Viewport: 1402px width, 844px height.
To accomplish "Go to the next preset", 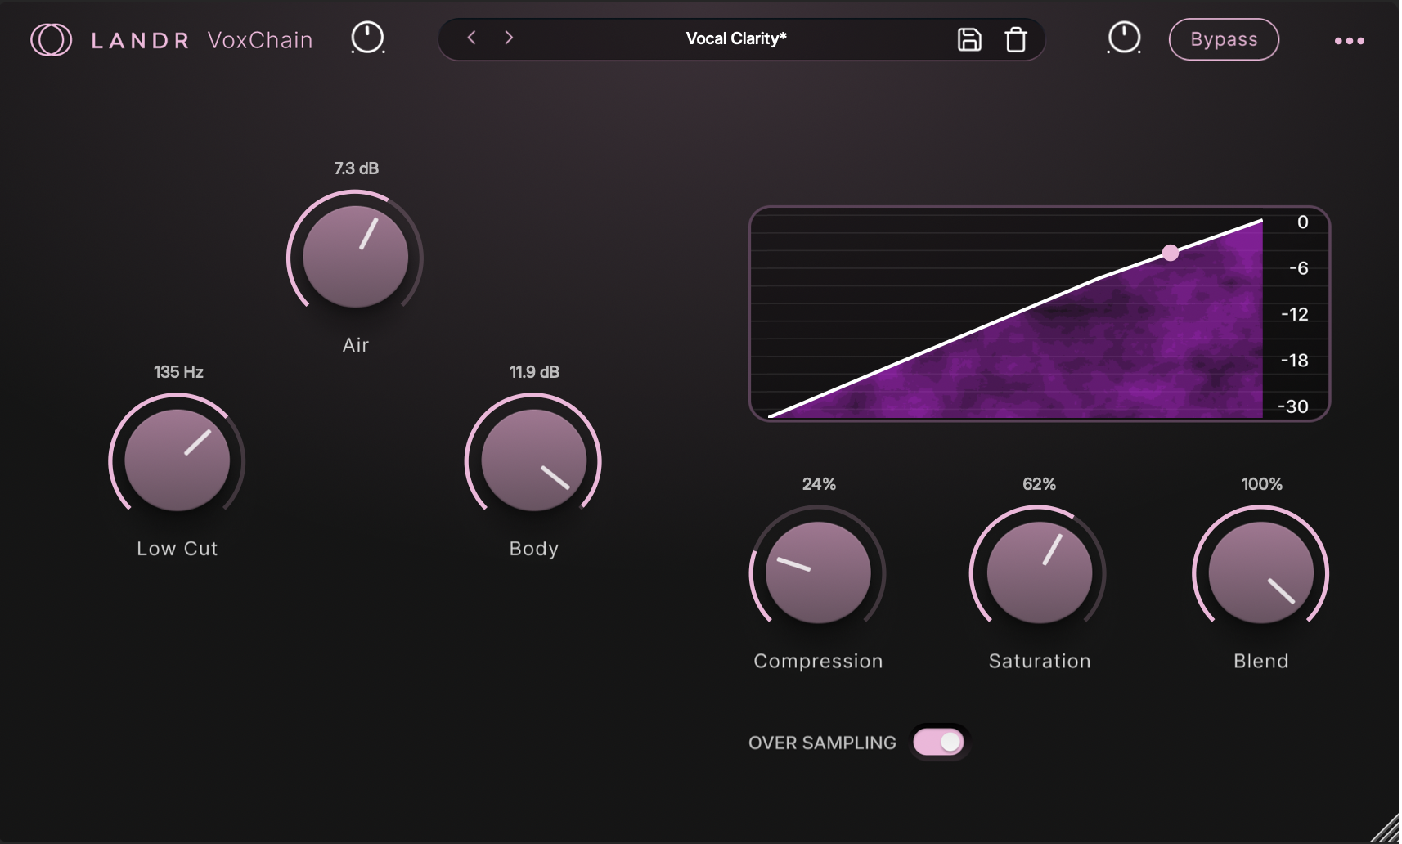I will pyautogui.click(x=509, y=38).
